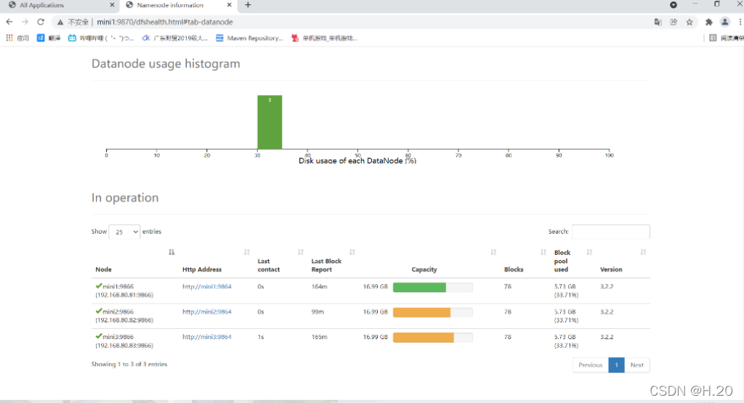The width and height of the screenshot is (744, 403).
Task: Open the http://mini2:9864 link
Action: tap(207, 312)
